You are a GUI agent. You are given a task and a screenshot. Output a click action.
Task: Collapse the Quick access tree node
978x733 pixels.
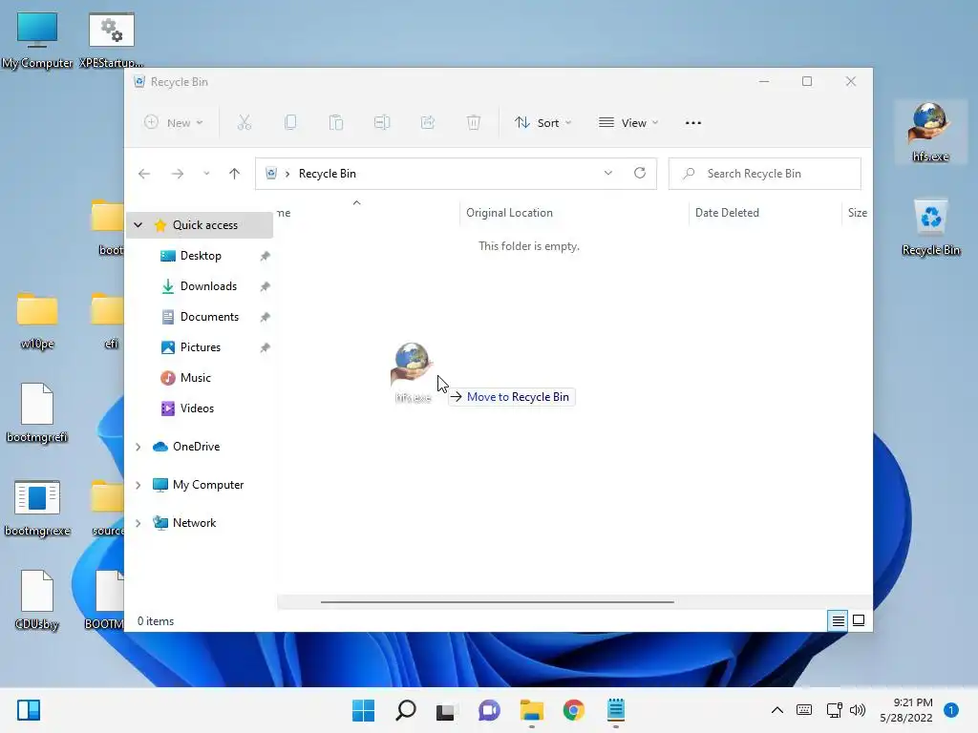pos(138,225)
